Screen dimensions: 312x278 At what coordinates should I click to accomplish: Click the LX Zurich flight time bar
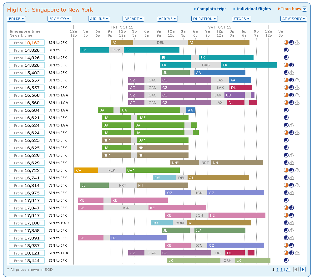click(194, 260)
